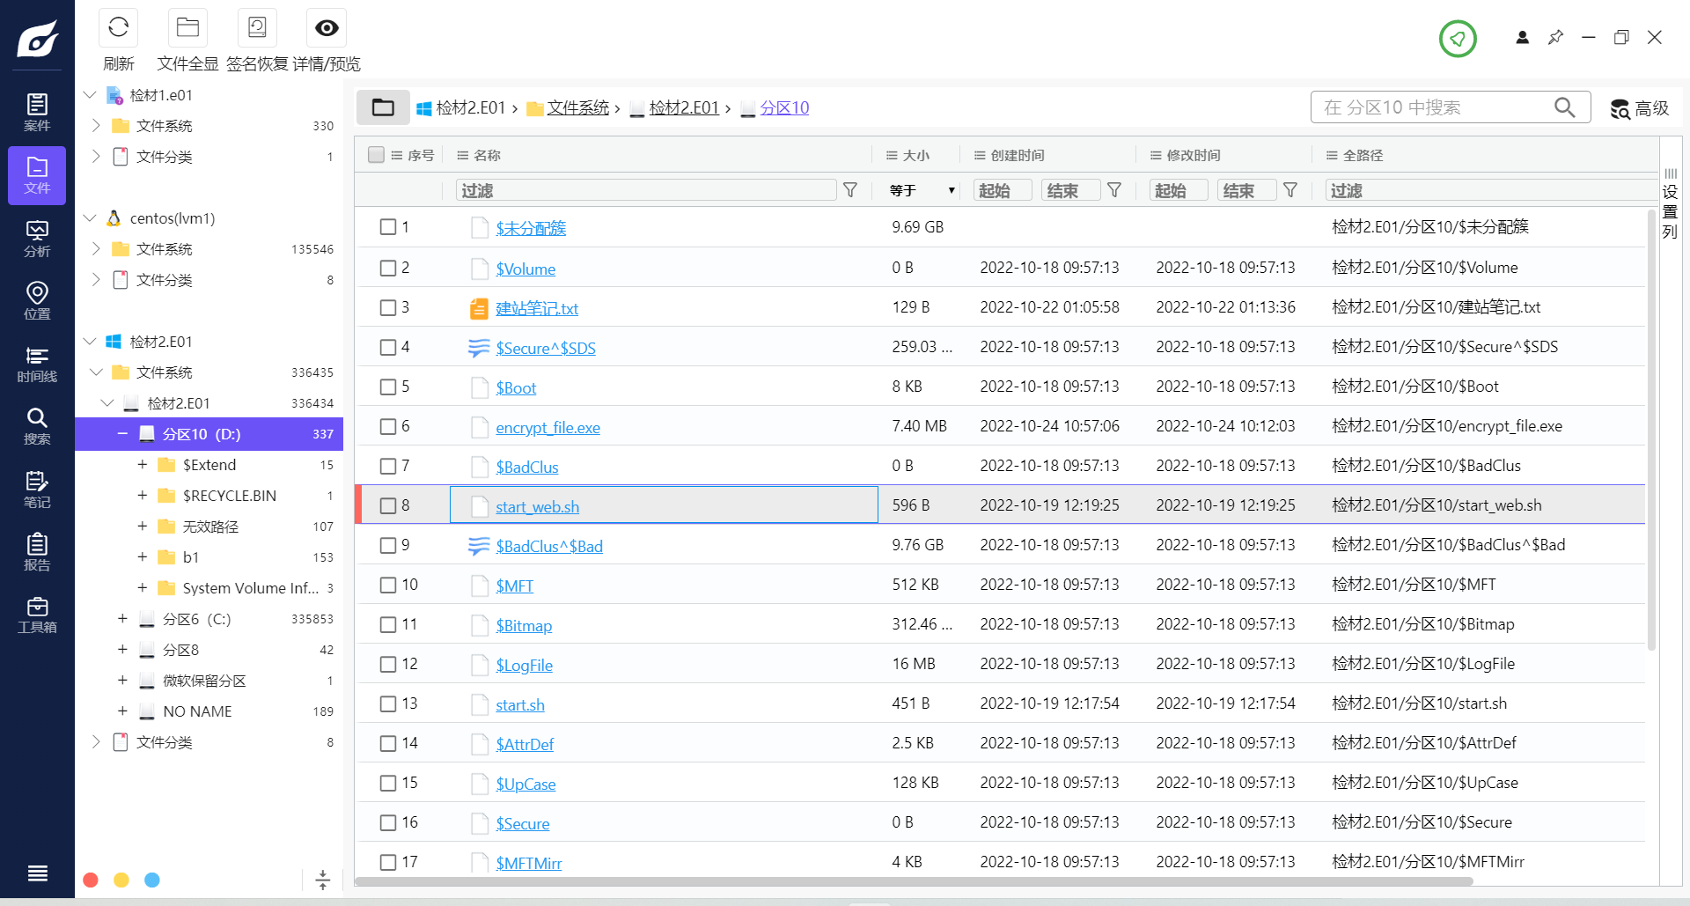Click the magnifier icon in search box
Viewport: 1690px width, 906px height.
click(1564, 107)
